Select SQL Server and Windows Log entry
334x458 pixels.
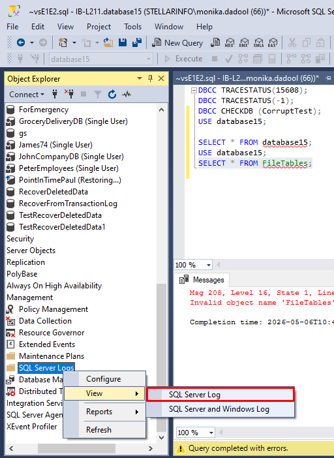point(220,409)
